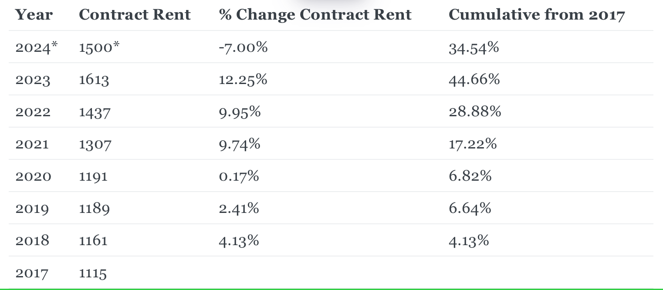
Task: Click the 12.25% change value
Action: click(x=243, y=79)
